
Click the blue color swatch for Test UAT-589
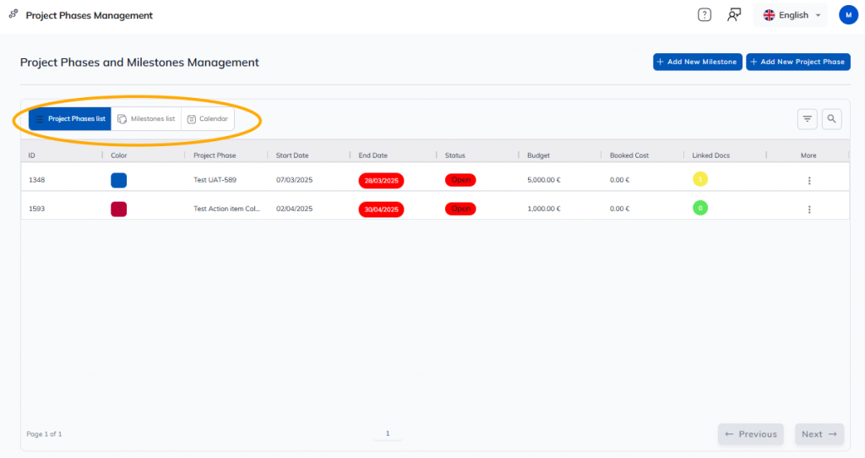(118, 180)
